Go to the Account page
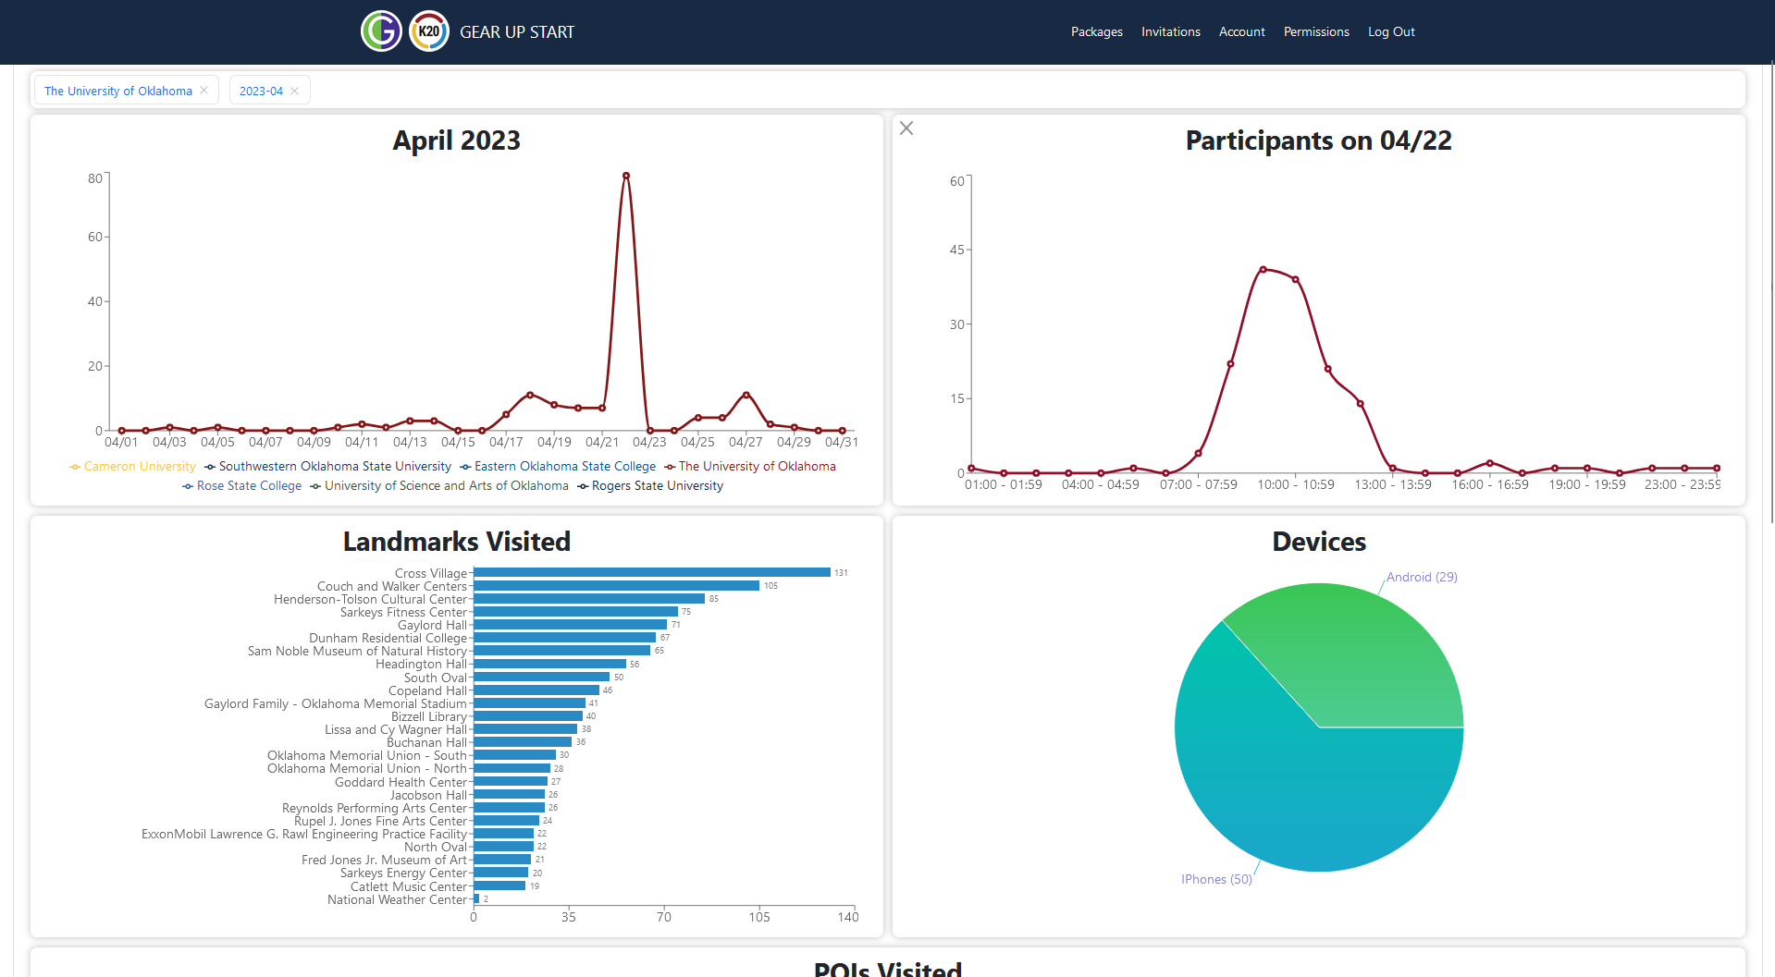 (1242, 31)
